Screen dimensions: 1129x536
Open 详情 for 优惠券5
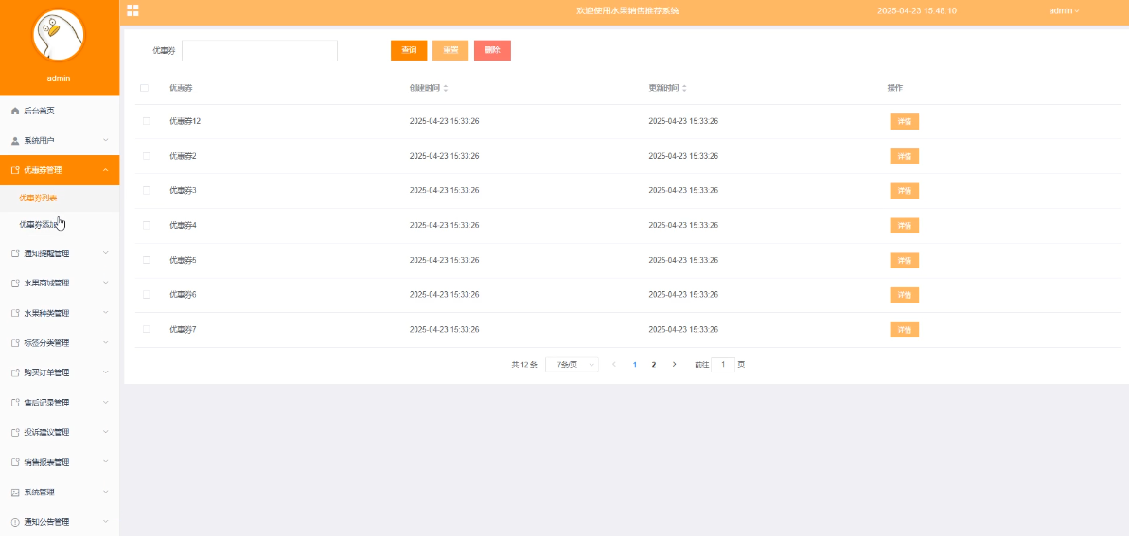(x=905, y=261)
